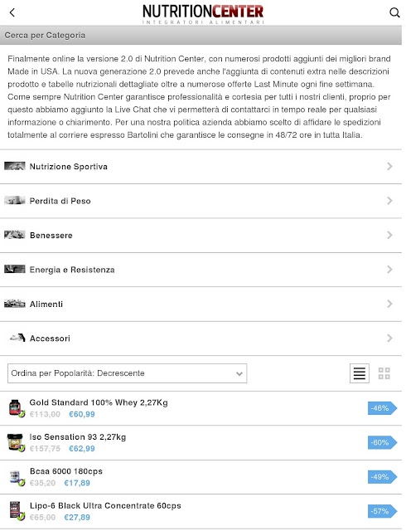Viewport: 406px width, 531px height.
Task: Open Gold Standard Whey product thumbnail
Action: point(17,408)
